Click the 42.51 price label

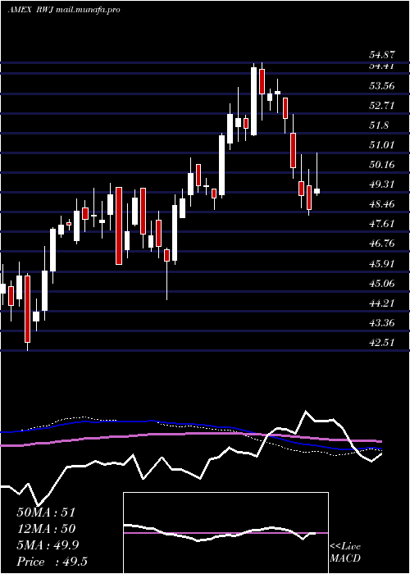[x=382, y=343]
